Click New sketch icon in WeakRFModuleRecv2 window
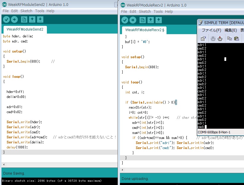Image resolution: width=244 pixels, height=185 pixels. (x=142, y=20)
